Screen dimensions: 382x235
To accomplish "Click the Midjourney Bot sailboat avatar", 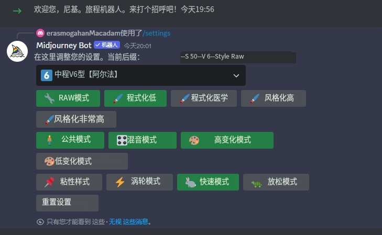I will click(x=17, y=51).
